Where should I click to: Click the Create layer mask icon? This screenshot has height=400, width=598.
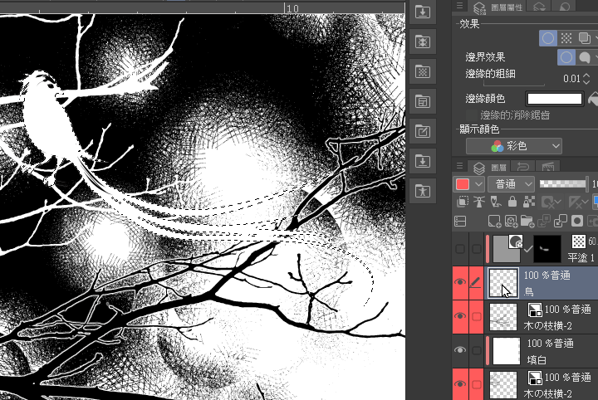[x=577, y=221]
